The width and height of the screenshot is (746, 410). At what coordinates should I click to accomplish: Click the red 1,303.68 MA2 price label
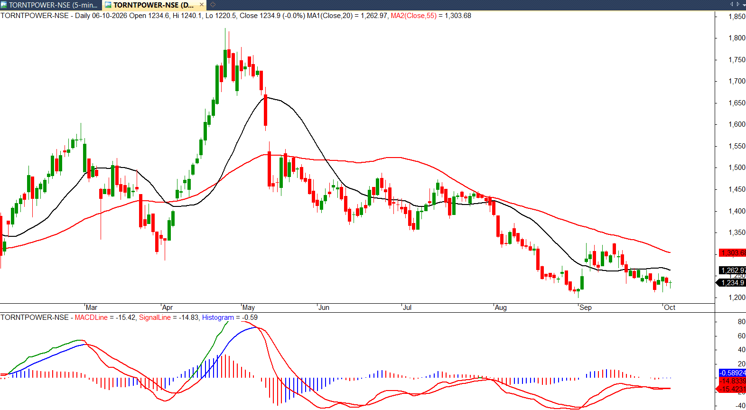pos(732,253)
